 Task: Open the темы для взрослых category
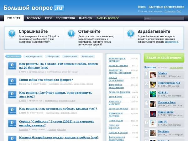point(114,127)
